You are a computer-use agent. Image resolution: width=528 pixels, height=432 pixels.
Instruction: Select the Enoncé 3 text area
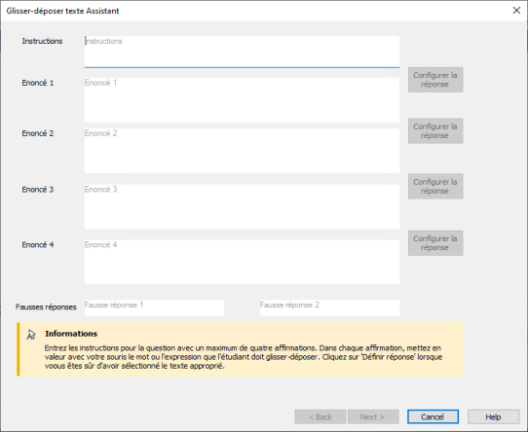(242, 206)
